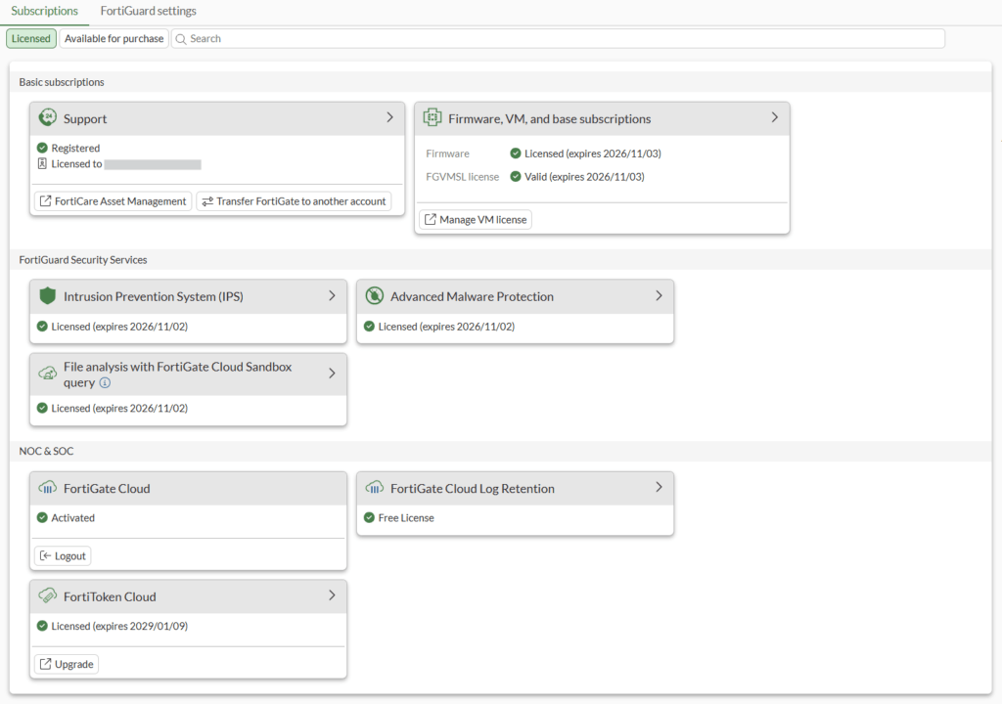Open the FortiGuard settings tab

point(149,11)
